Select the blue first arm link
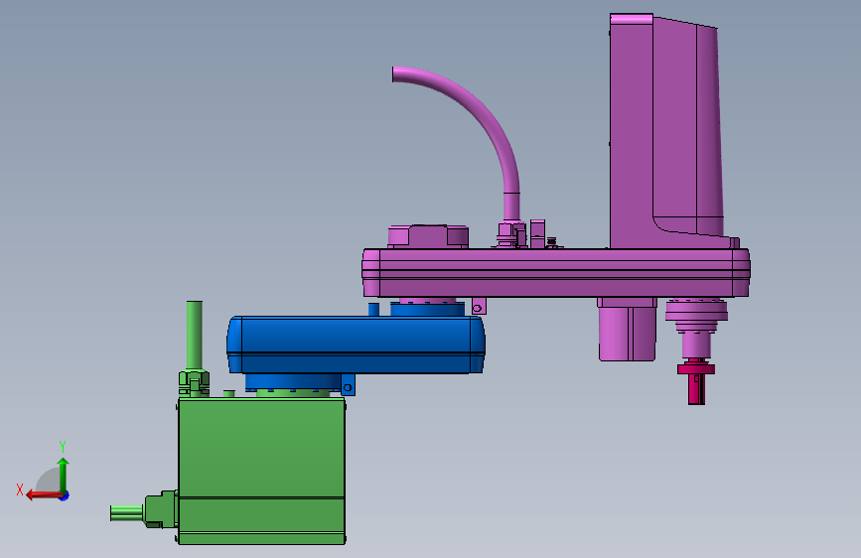861x558 pixels. [356, 345]
